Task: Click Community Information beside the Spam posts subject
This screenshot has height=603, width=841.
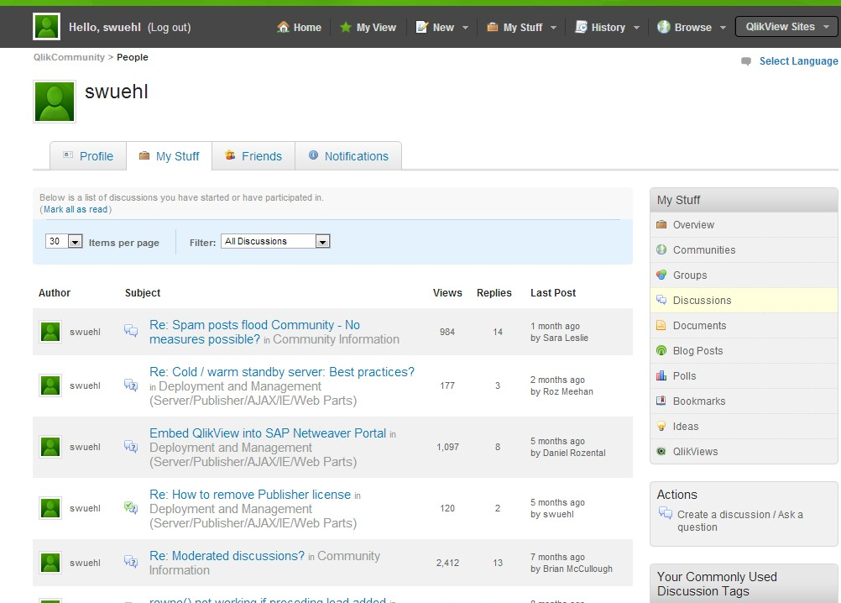Action: click(336, 339)
